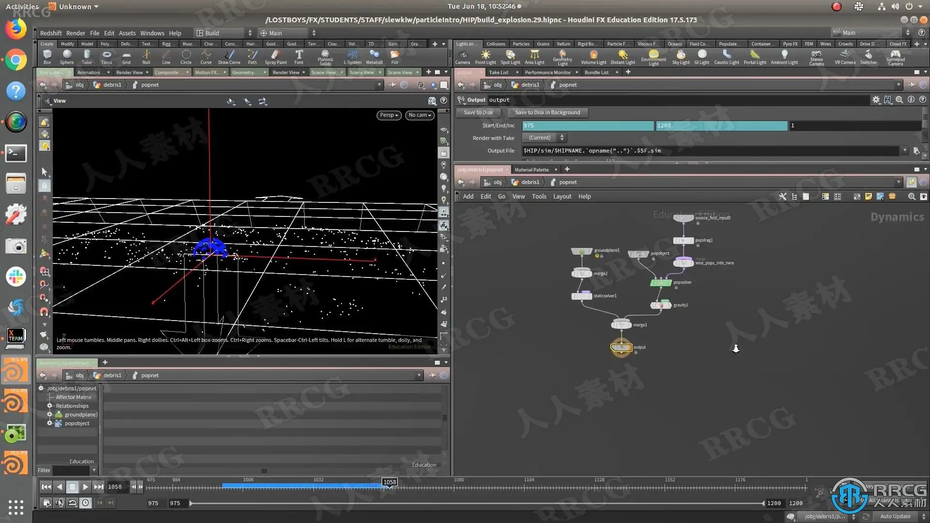This screenshot has width=930, height=523.
Task: Collapse the /obj/debris1/popnet tree
Action: 41,388
